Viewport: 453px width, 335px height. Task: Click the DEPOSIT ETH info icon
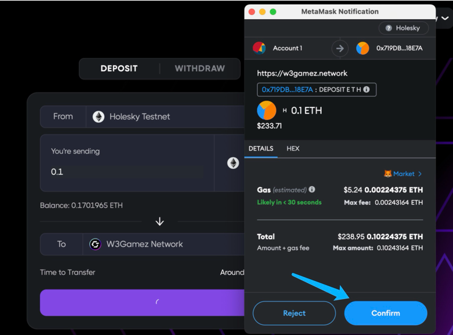click(366, 90)
